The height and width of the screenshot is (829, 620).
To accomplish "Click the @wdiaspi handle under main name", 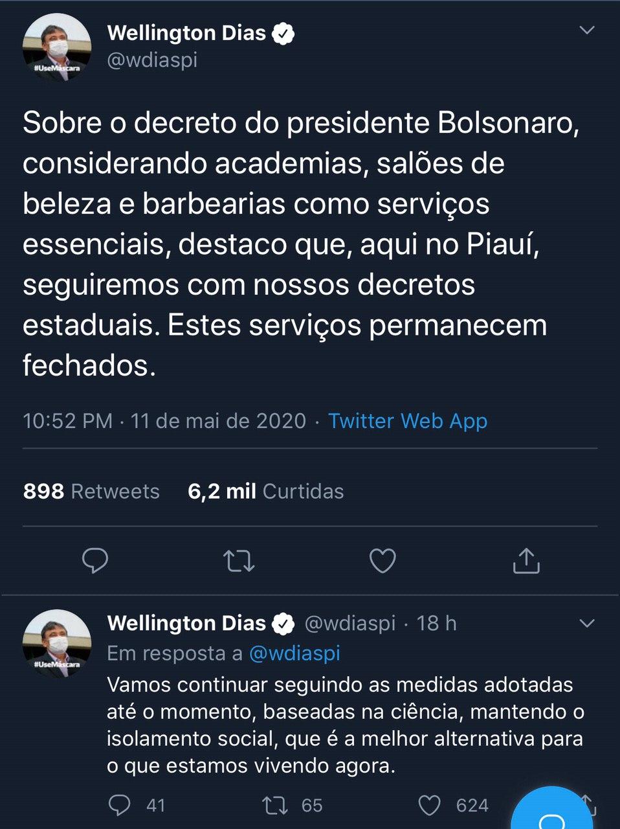I will click(x=152, y=60).
